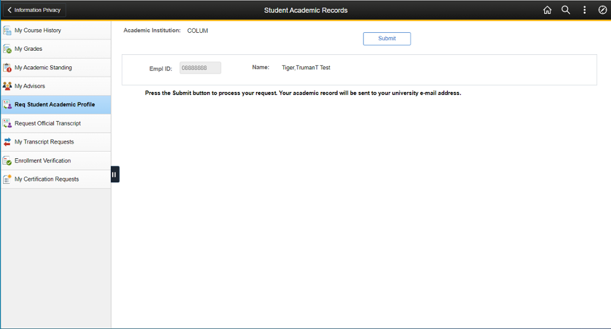611x329 pixels.
Task: Open the Search magnifier icon
Action: coord(566,10)
